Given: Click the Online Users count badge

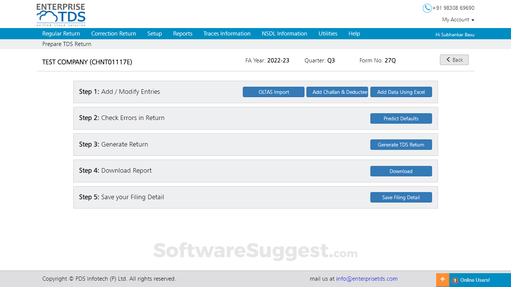Looking at the screenshot, I should (455, 280).
